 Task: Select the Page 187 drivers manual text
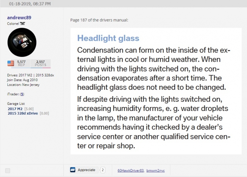pos(99,20)
